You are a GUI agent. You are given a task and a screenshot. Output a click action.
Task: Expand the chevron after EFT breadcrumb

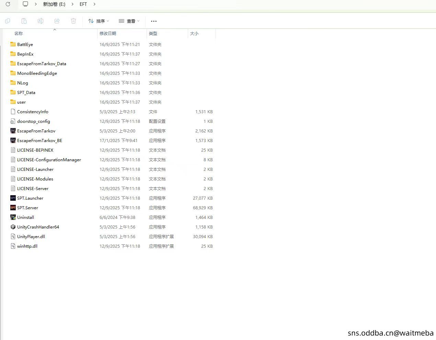pyautogui.click(x=94, y=4)
